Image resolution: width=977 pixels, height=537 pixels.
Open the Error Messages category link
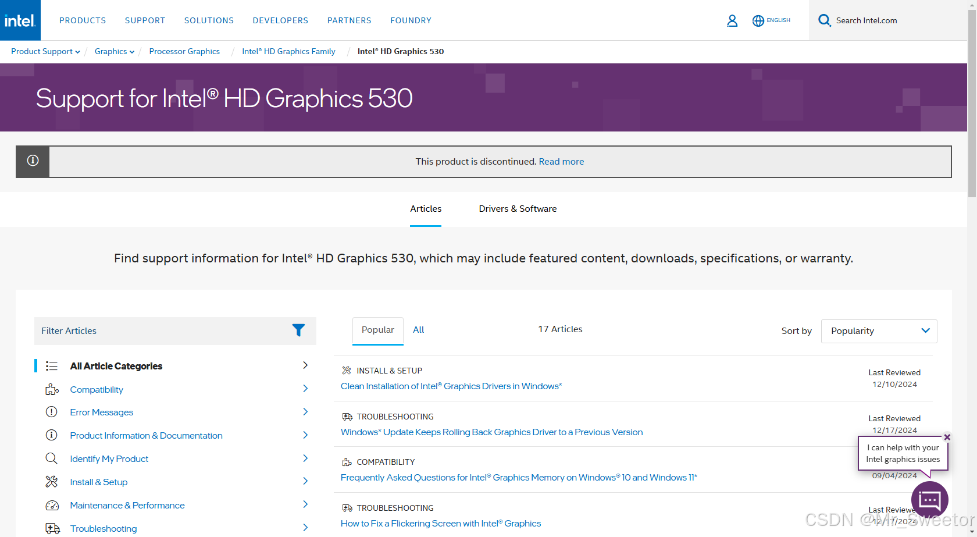(102, 412)
